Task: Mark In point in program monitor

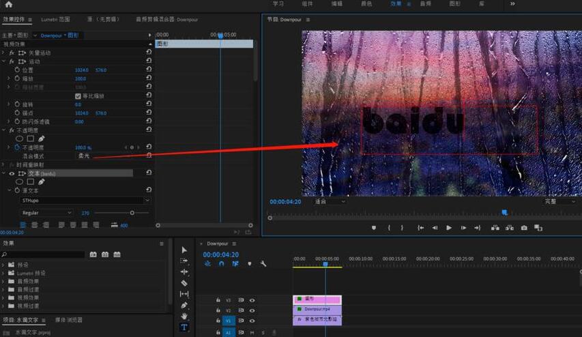Action: (389, 228)
